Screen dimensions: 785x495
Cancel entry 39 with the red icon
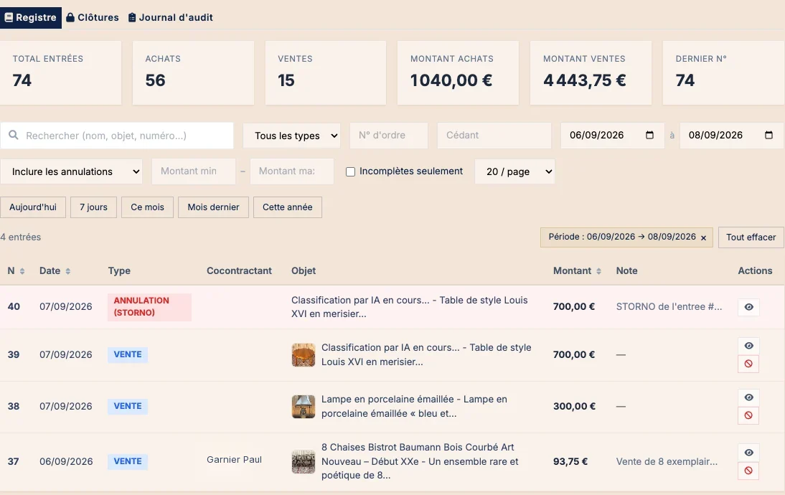tap(748, 364)
